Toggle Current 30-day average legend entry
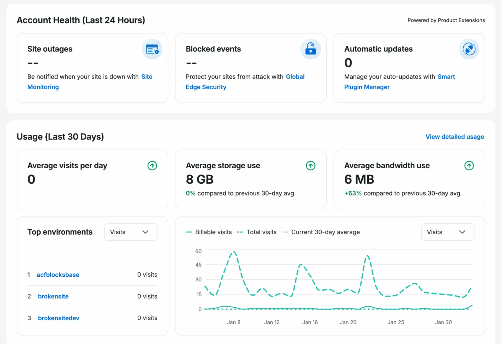This screenshot has width=501, height=345. [321, 232]
